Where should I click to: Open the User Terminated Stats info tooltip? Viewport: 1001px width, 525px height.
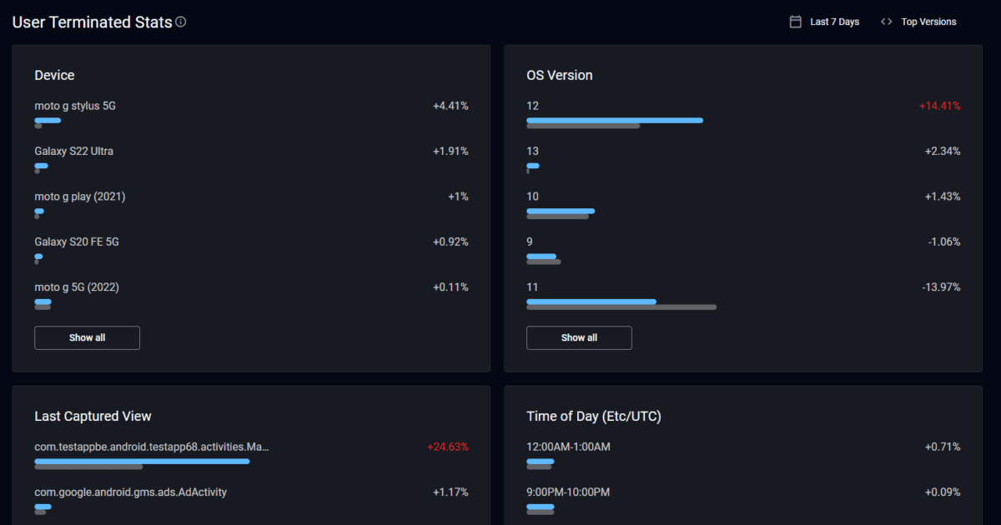pos(180,22)
